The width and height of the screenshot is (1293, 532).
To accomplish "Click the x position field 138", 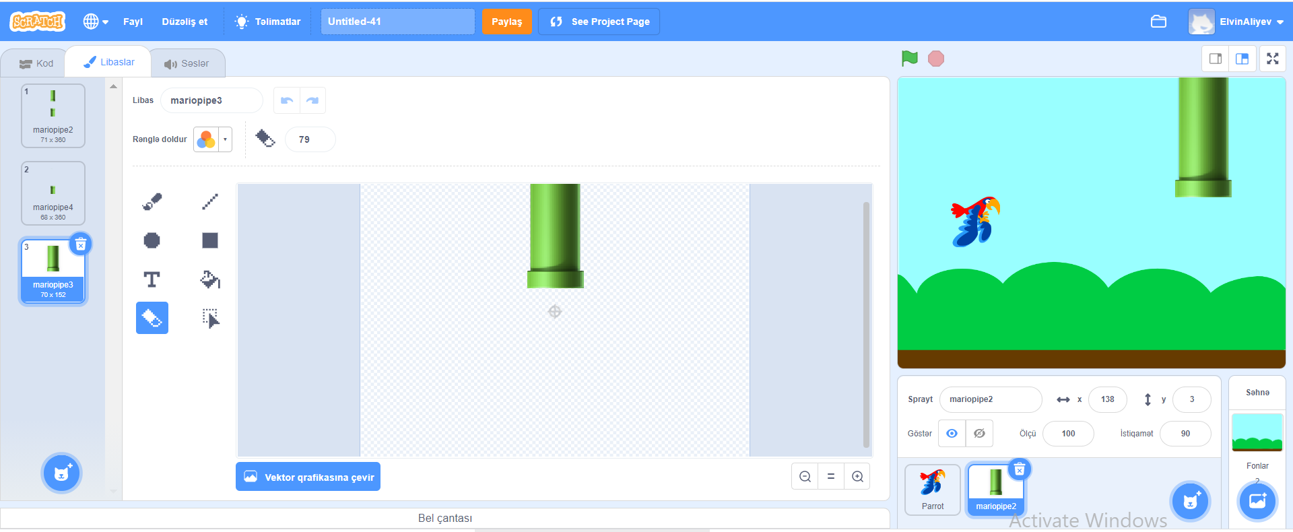I will (1108, 399).
